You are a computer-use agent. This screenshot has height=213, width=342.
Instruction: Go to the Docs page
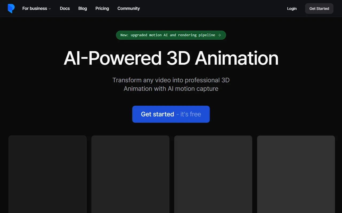65,9
